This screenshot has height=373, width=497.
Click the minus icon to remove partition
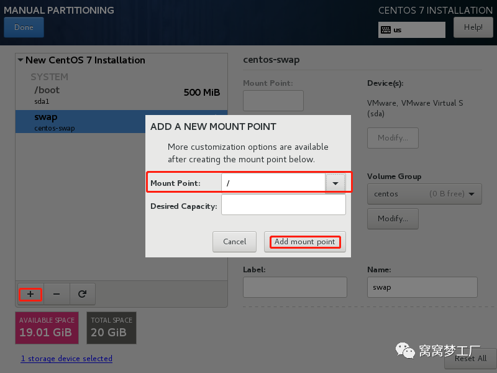pyautogui.click(x=57, y=294)
